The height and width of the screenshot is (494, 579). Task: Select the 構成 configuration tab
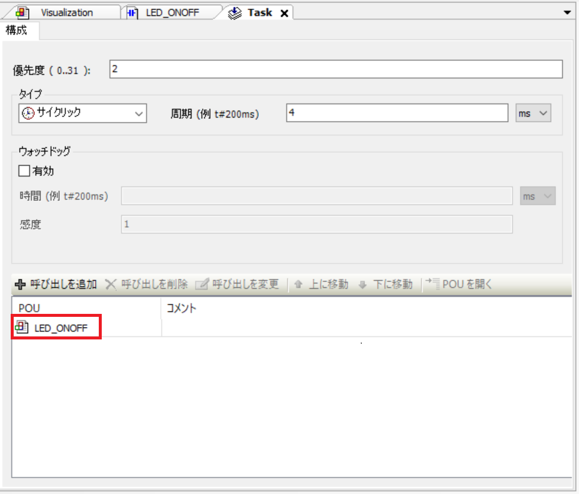click(17, 31)
